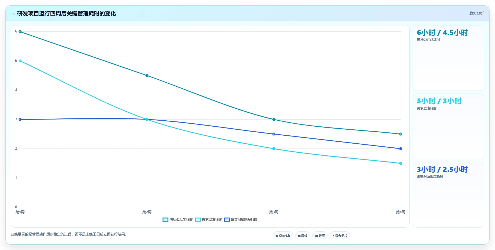Screen dimensions: 495x250
Task: Click the chart title 研发项目运行四周后关键管理耗时的变化
Action: pyautogui.click(x=66, y=14)
